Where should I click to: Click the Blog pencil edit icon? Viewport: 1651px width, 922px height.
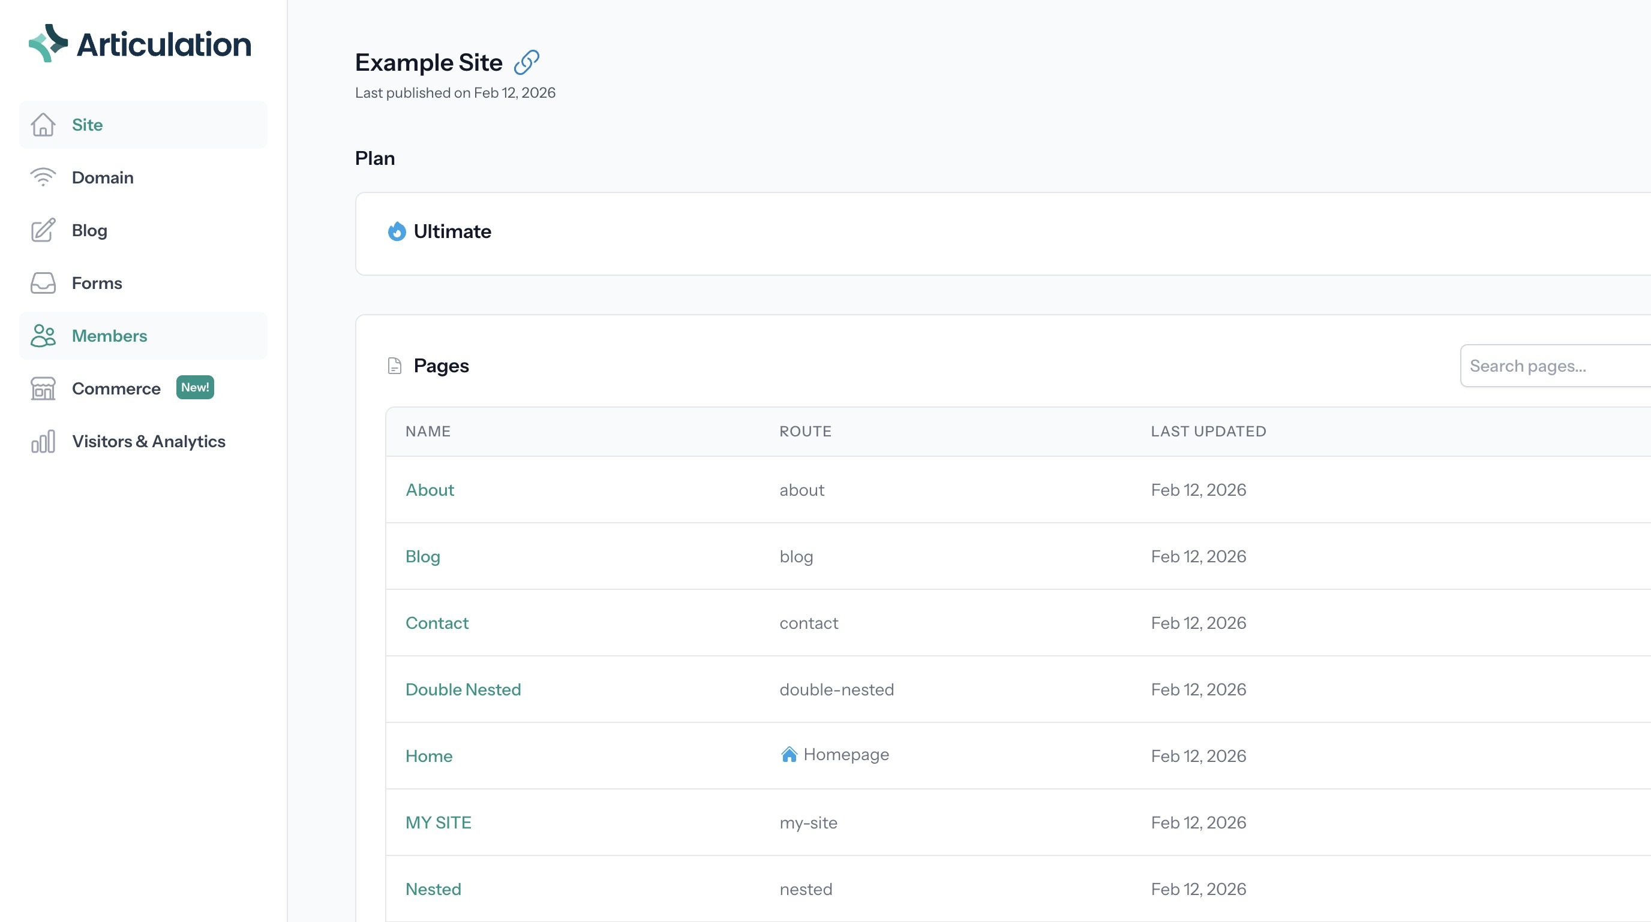43,230
